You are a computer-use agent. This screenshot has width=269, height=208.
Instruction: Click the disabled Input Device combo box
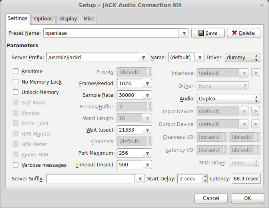click(x=223, y=112)
